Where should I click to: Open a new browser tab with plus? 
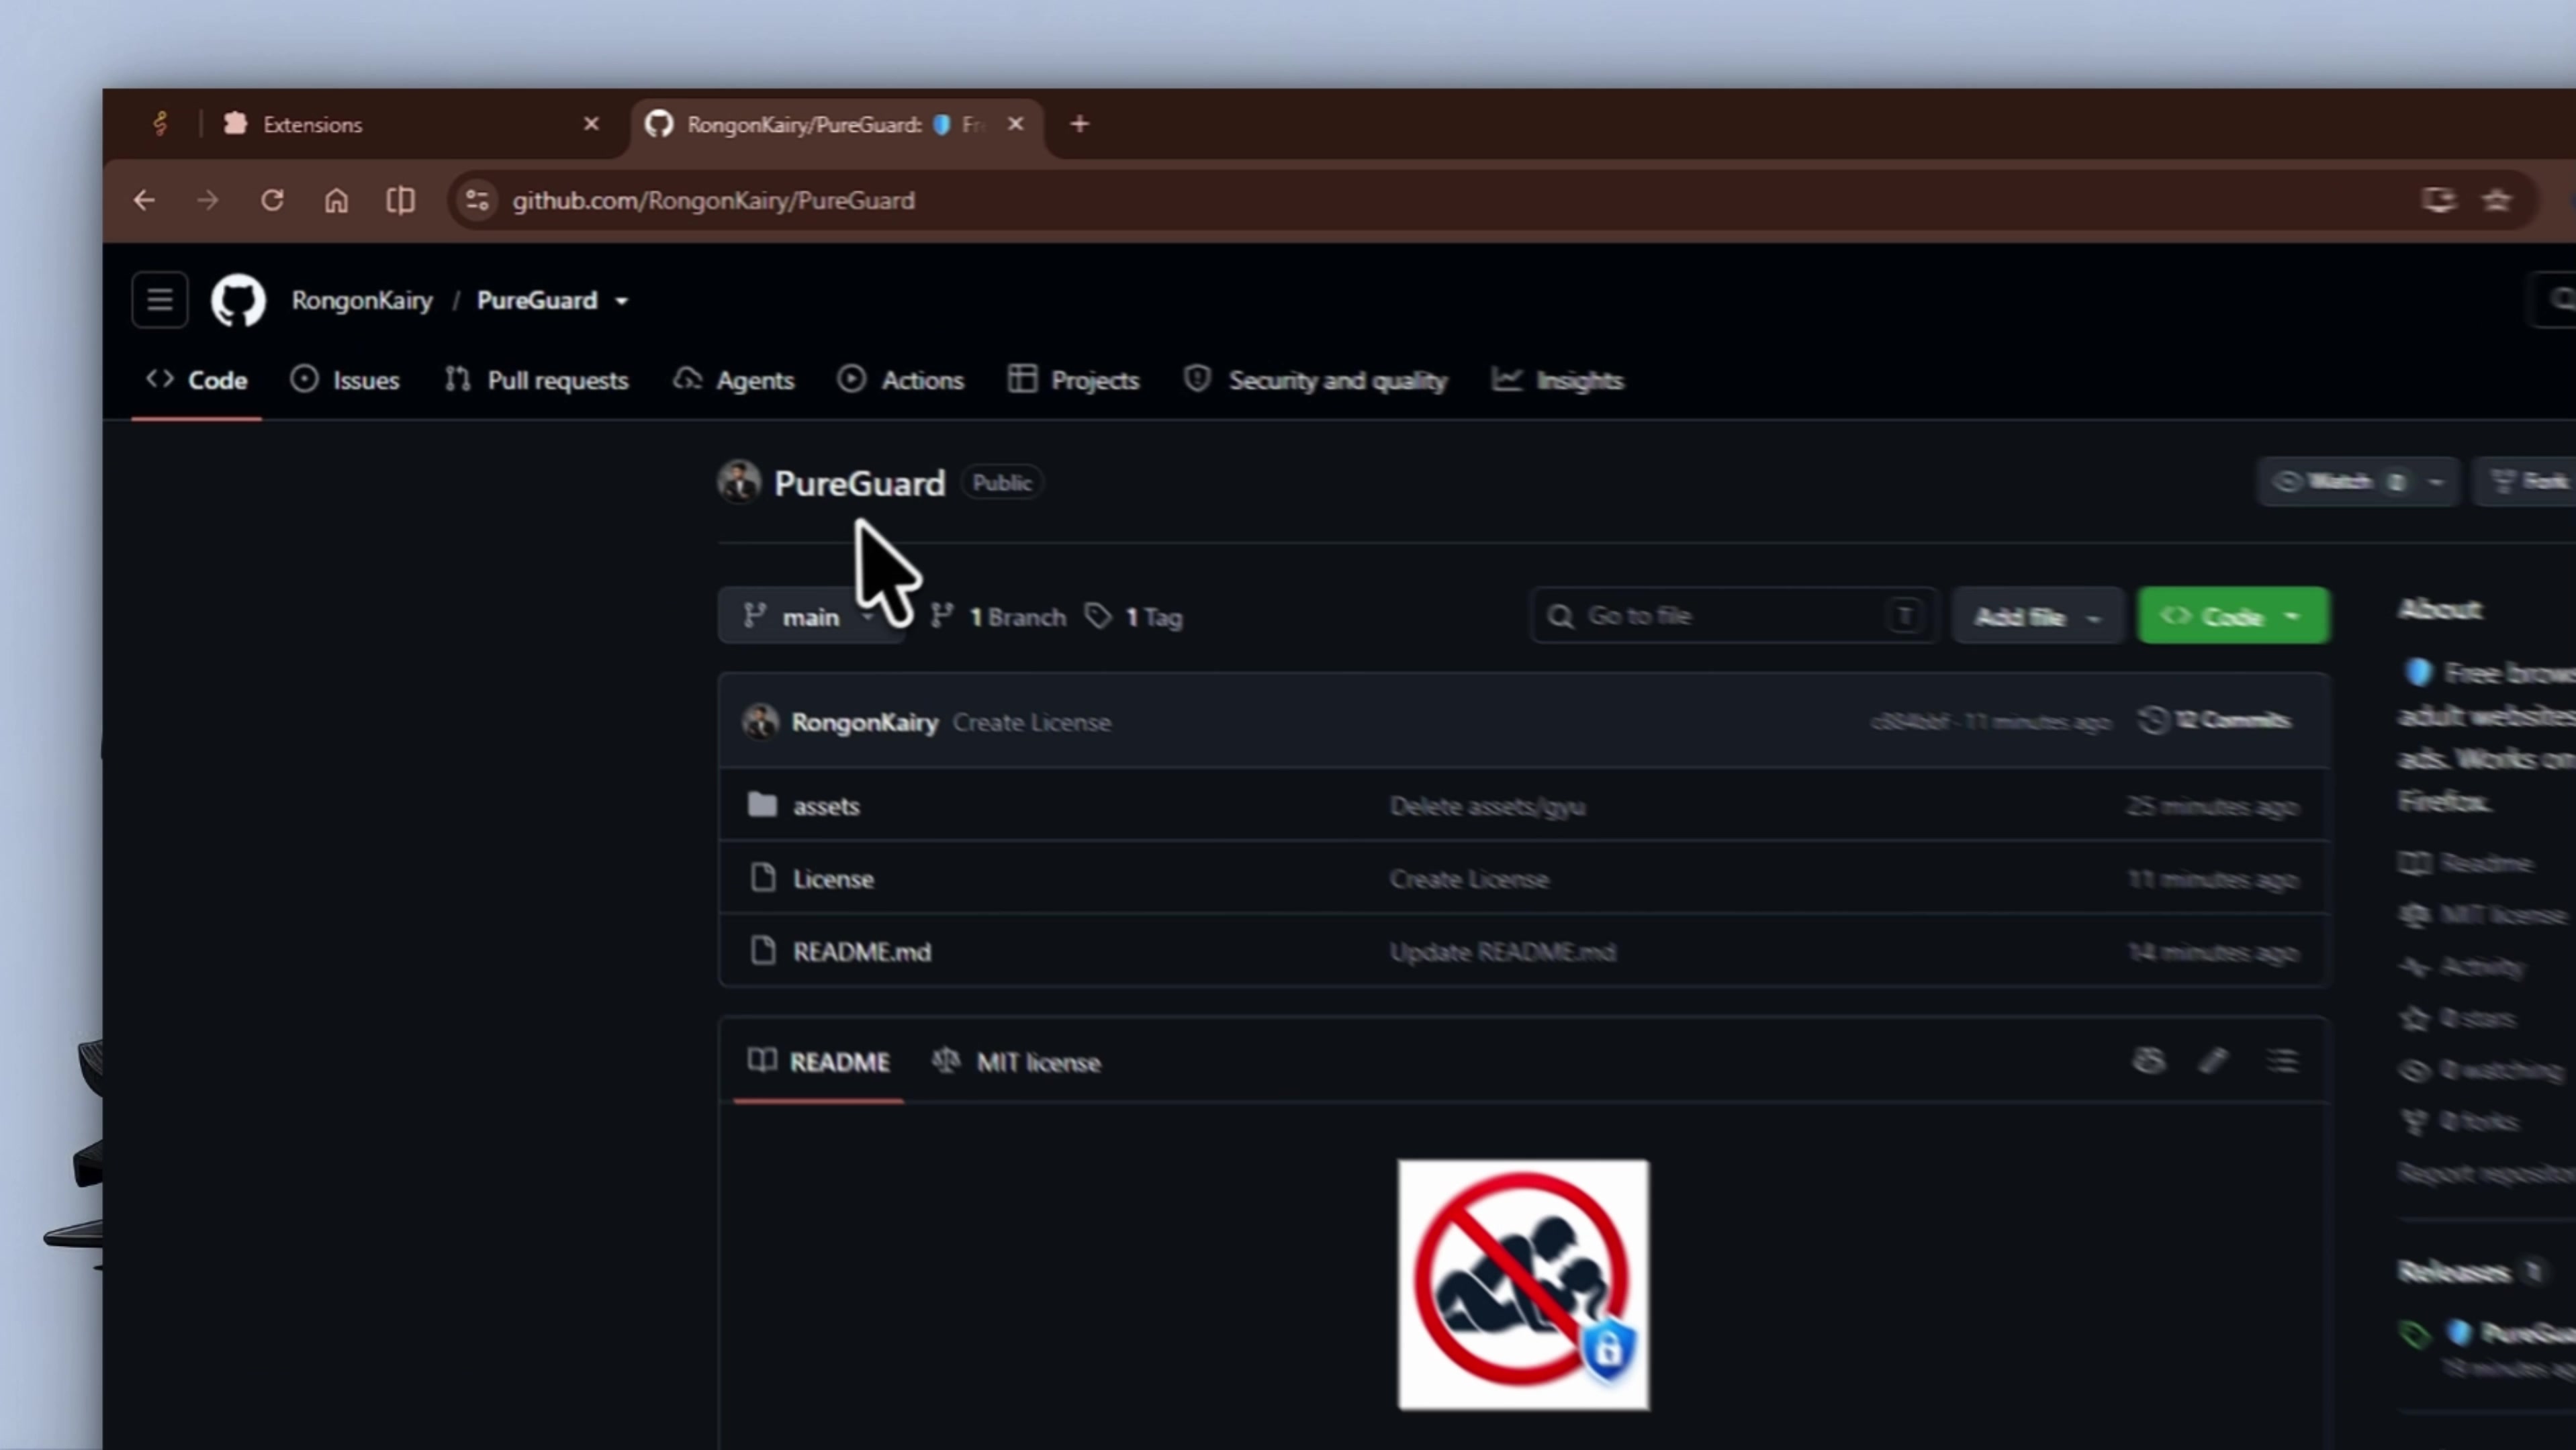[x=1079, y=124]
